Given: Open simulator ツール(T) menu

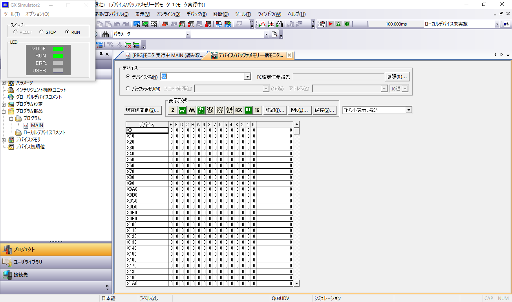Looking at the screenshot, I should (x=12, y=14).
